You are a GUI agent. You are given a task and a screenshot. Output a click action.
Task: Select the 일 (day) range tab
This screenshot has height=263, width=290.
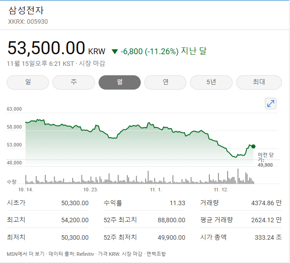28,82
